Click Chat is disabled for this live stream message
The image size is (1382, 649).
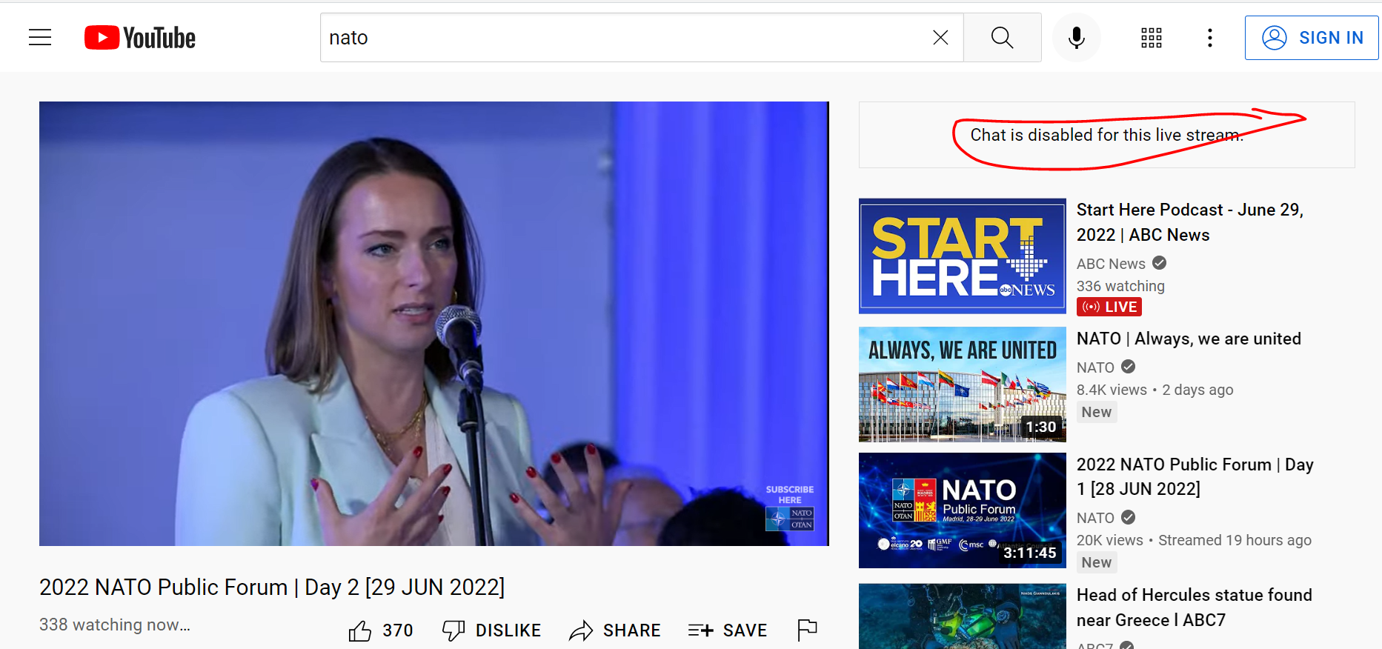pyautogui.click(x=1107, y=135)
